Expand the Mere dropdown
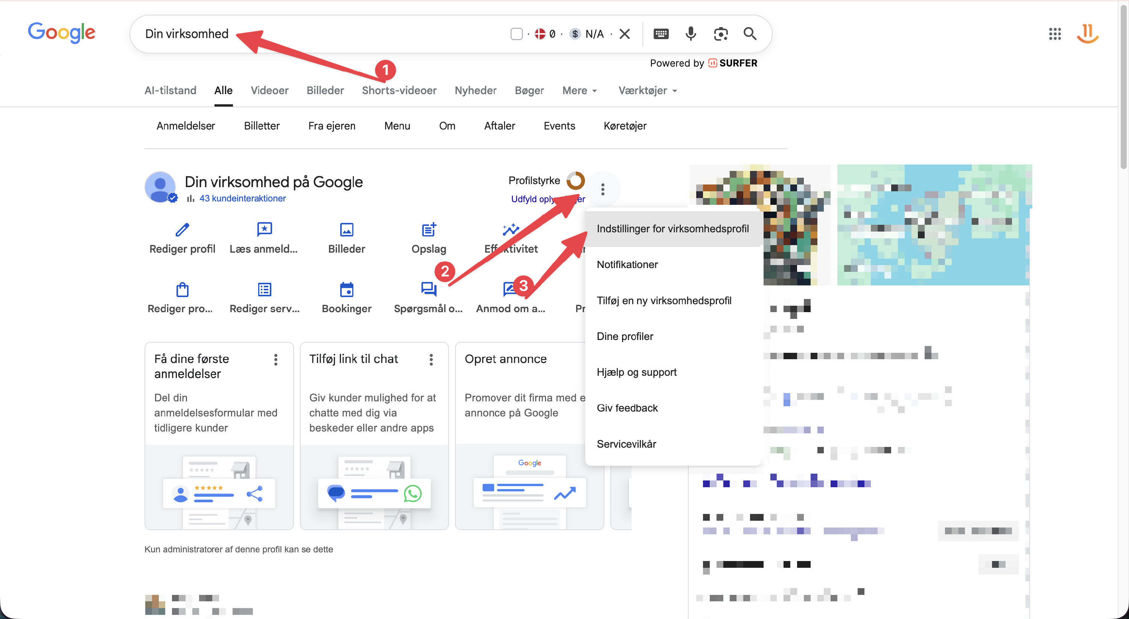Image resolution: width=1129 pixels, height=619 pixels. click(x=580, y=90)
